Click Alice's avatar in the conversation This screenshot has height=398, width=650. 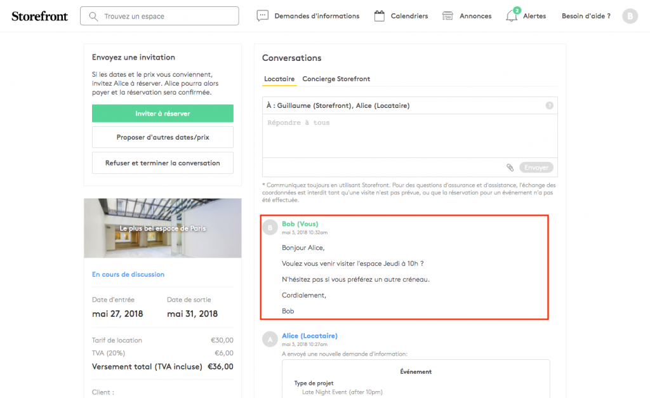point(270,339)
